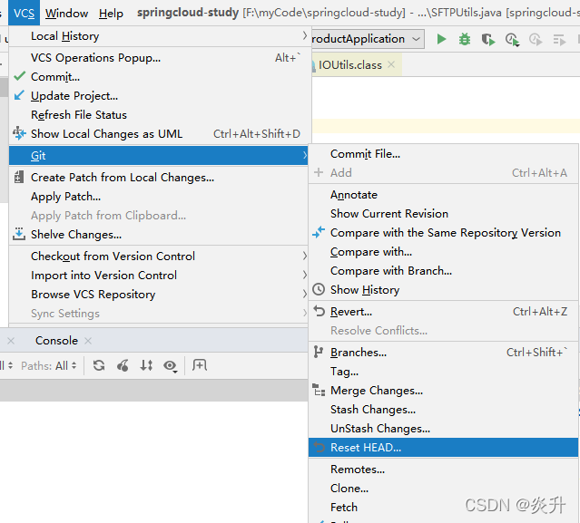Choose Show Local Changes as UML
The width and height of the screenshot is (580, 523).
[158, 134]
